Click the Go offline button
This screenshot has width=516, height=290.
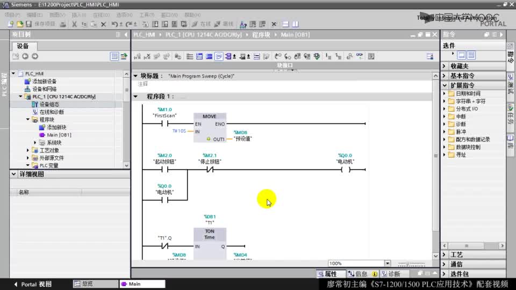click(224, 24)
